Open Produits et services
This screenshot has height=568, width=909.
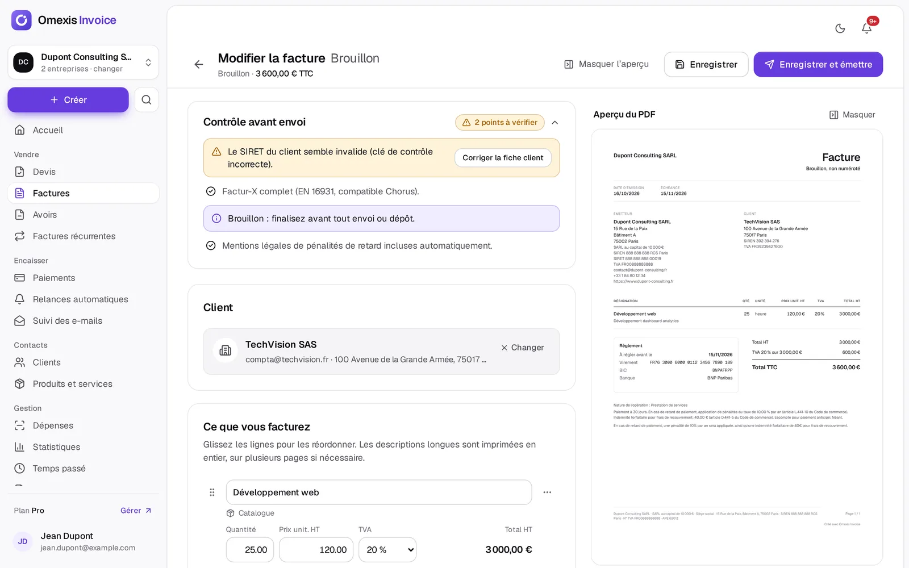pyautogui.click(x=83, y=384)
